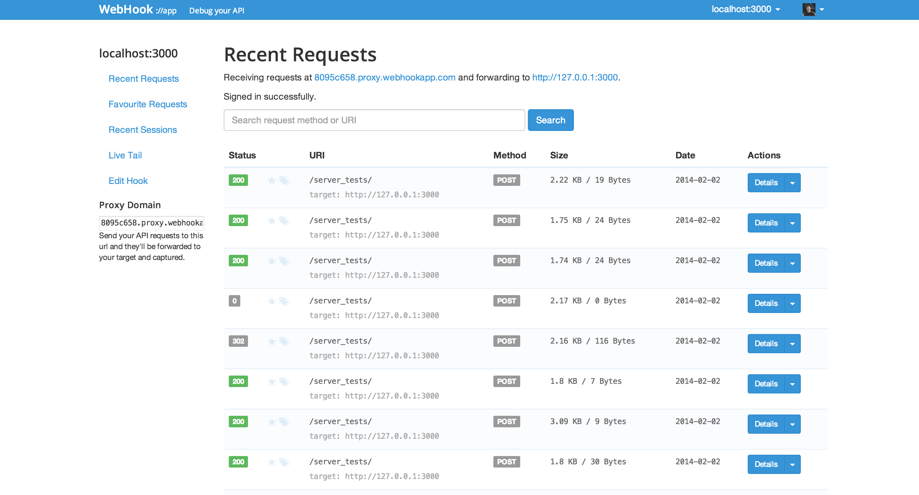Click the WebHook ://app logo
The image size is (919, 495).
[x=137, y=10]
